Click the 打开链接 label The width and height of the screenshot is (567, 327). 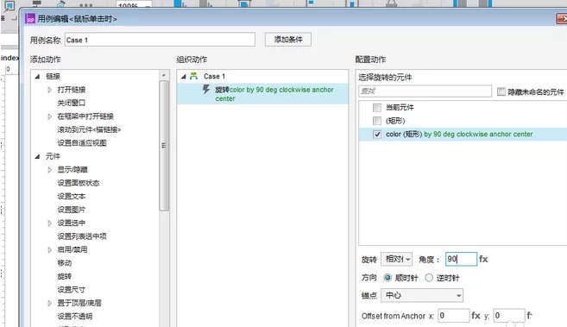point(72,90)
